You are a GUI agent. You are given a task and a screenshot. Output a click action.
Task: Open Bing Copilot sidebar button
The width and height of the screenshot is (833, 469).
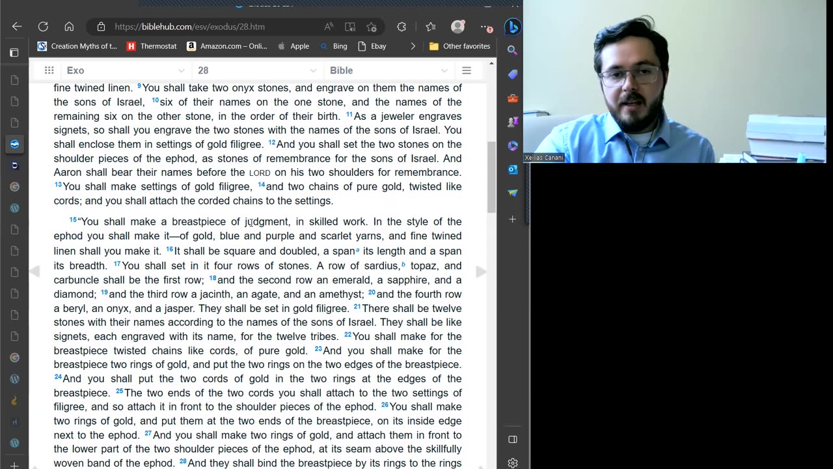pos(513,26)
